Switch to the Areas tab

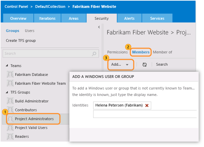click(x=74, y=18)
